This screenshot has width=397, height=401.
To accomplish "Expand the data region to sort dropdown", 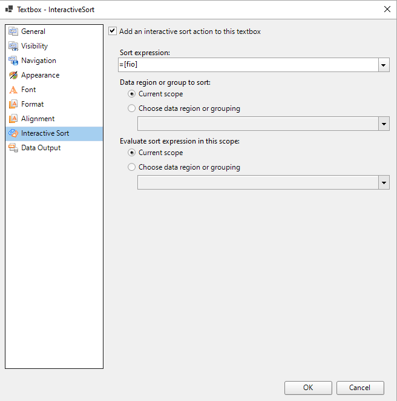I will 384,124.
